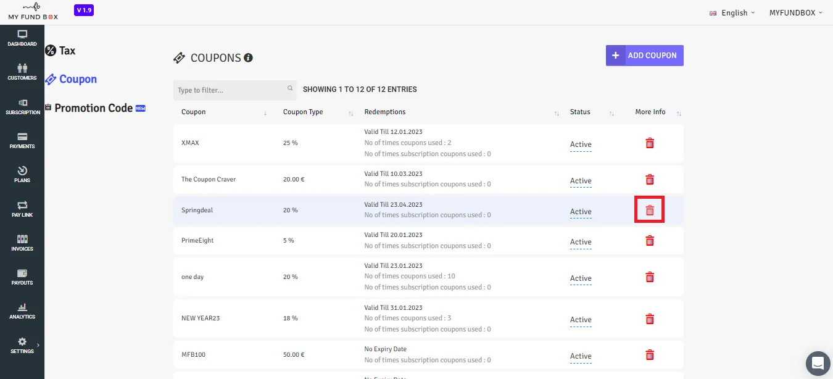Open the Subscription section
Viewport: 833px width, 379px height.
[23, 107]
